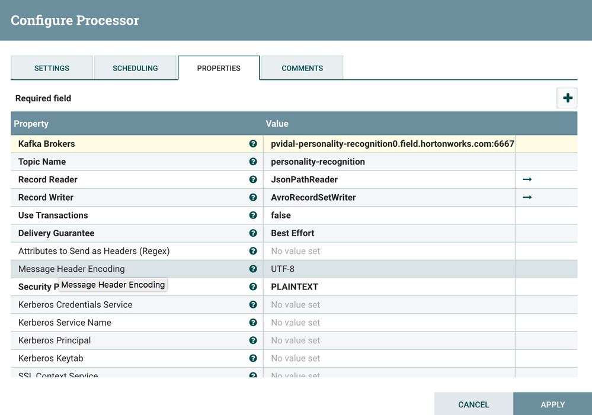Select Kerberos Service Name label
This screenshot has height=415, width=592.
(65, 323)
